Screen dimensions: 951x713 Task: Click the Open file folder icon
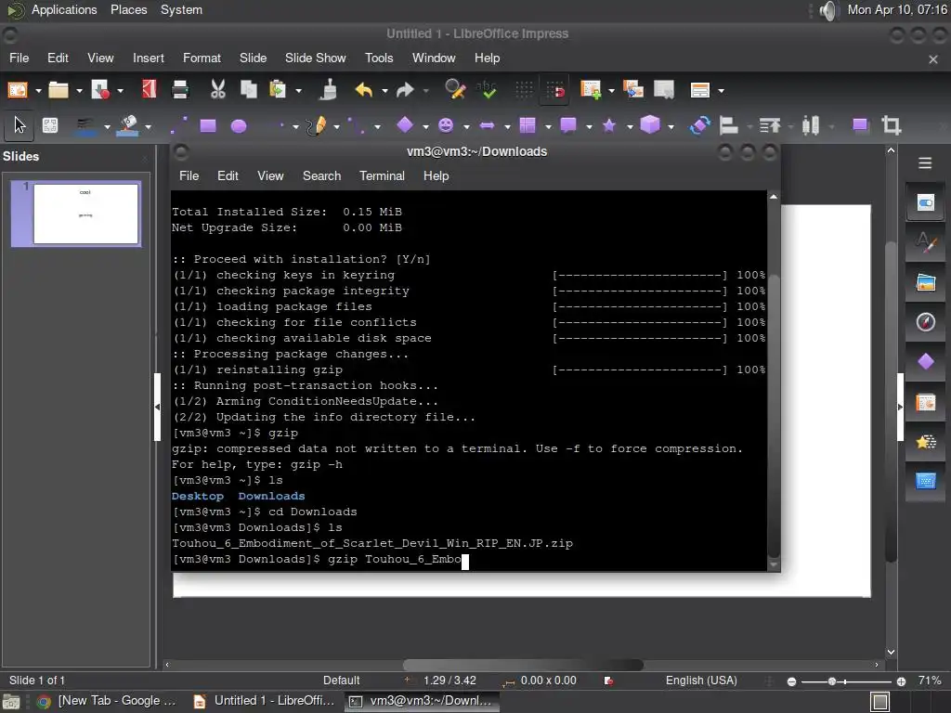(59, 90)
